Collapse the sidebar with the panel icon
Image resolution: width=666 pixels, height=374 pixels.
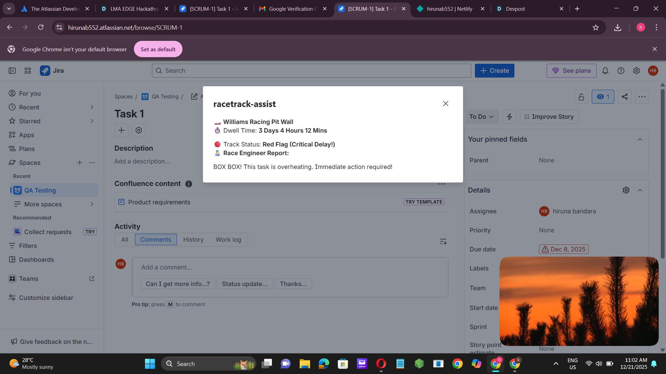(12, 71)
